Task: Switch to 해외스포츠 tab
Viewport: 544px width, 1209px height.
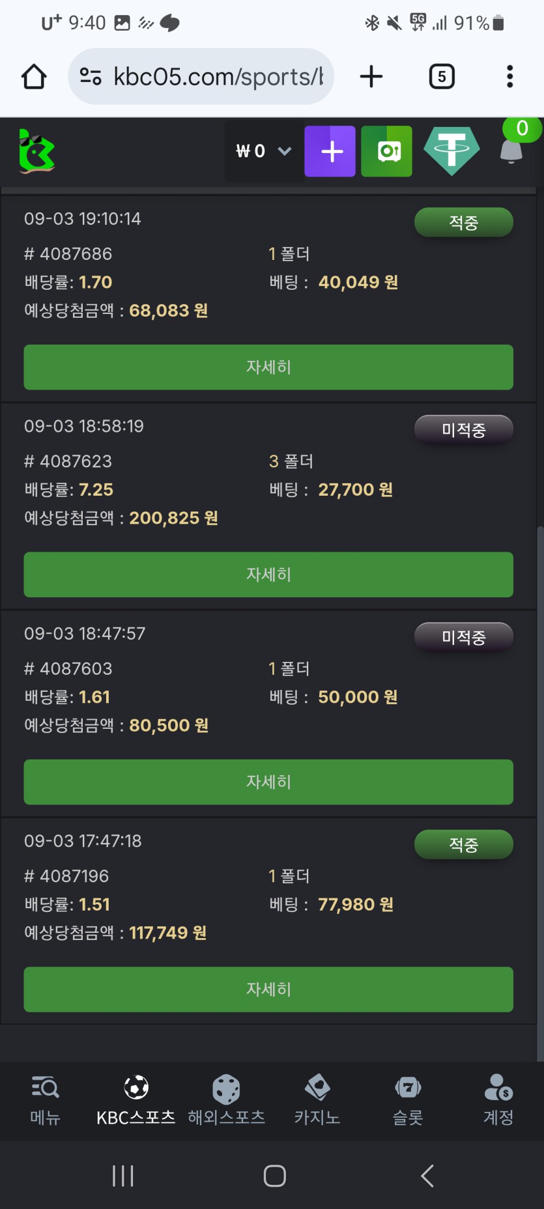Action: (226, 1100)
